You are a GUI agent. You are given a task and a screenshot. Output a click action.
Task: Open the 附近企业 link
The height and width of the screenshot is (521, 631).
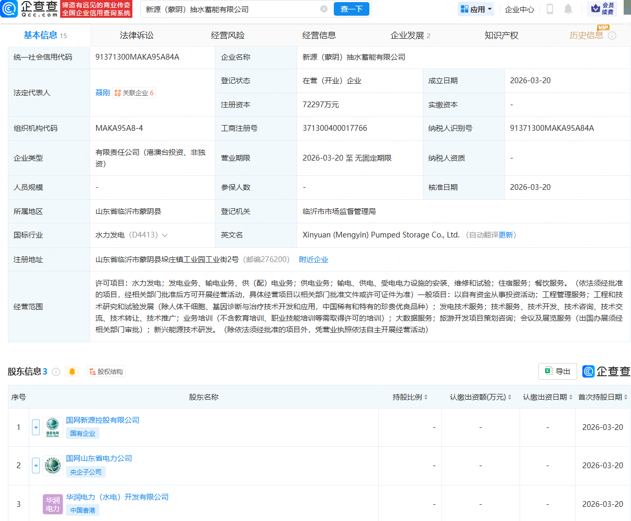[x=313, y=259]
